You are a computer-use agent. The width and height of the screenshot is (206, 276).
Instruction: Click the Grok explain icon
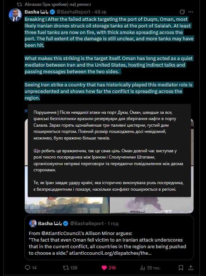tap(182, 12)
